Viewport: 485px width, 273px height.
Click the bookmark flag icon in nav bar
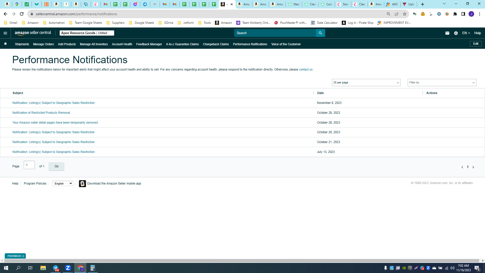pyautogui.click(x=6, y=44)
